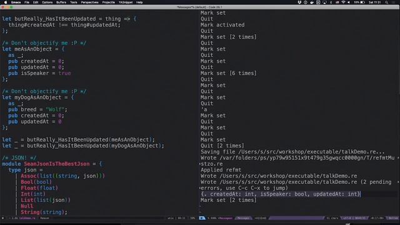Open the Edit menu
This screenshot has height=225, width=400.
click(x=36, y=2)
